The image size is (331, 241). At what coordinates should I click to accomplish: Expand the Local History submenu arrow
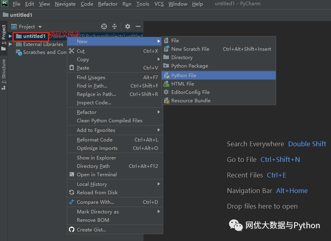pos(159,184)
